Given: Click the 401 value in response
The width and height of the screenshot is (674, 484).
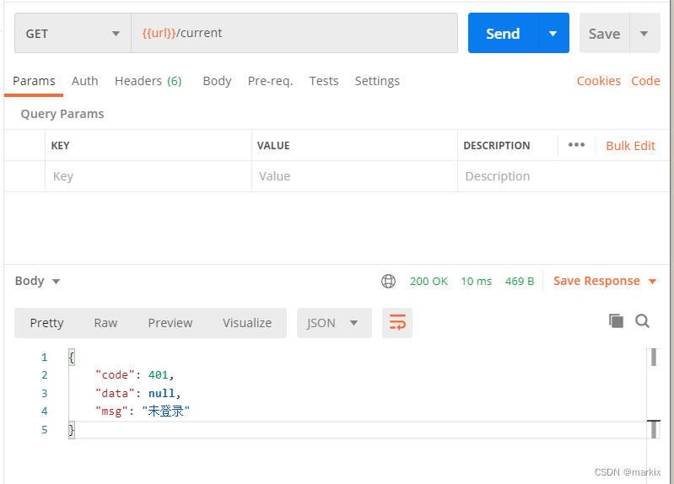Looking at the screenshot, I should [x=159, y=375].
